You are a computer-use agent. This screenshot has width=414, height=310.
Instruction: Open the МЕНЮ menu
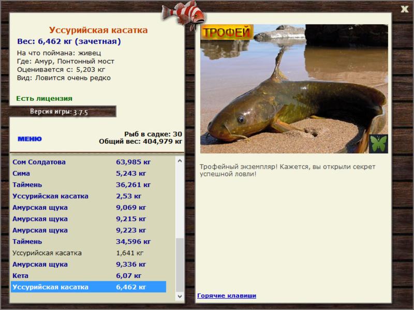click(29, 139)
